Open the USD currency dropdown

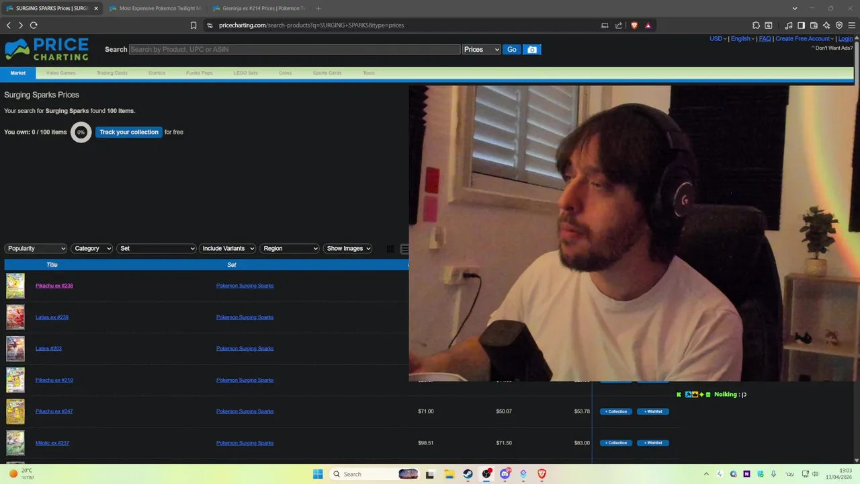(718, 39)
